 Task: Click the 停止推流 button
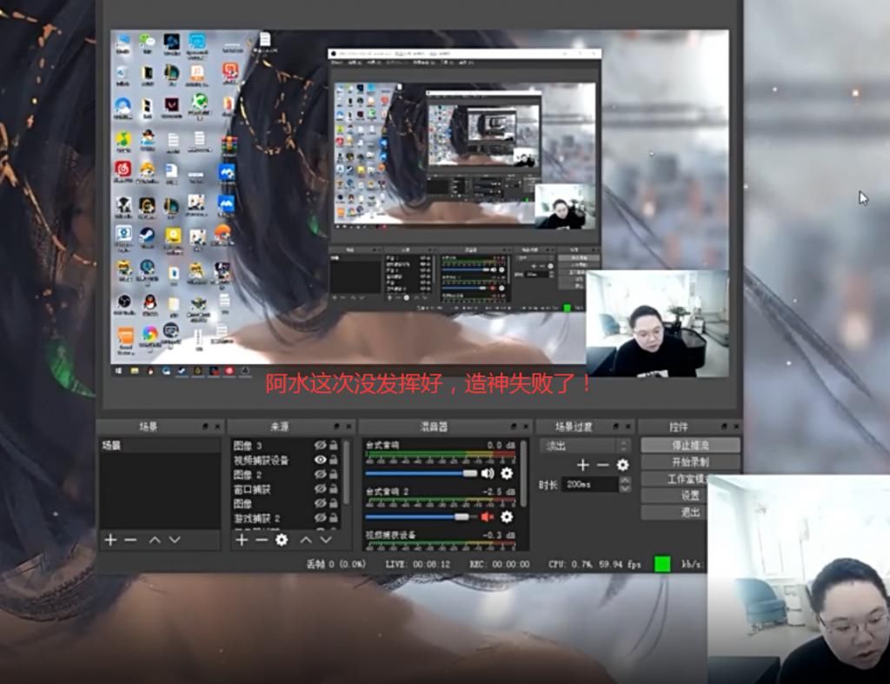pyautogui.click(x=691, y=445)
